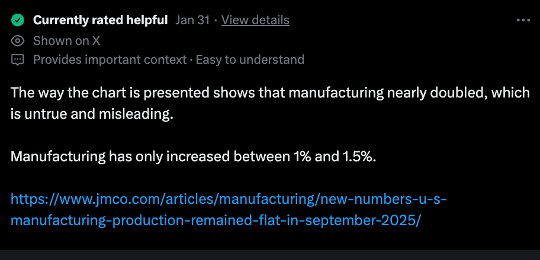Click the line "is untrue and misleading."

point(92,114)
